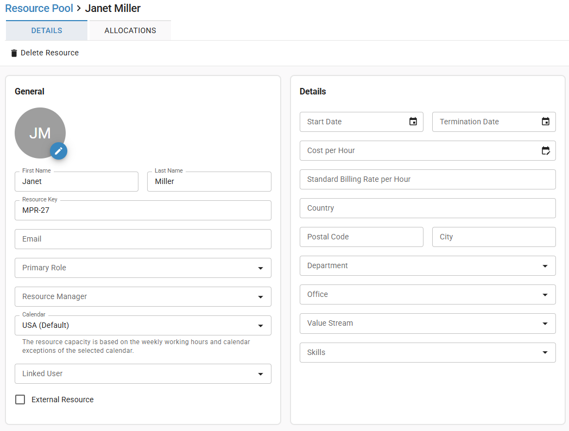The image size is (569, 431).
Task: Expand the Skills dropdown
Action: tap(427, 352)
